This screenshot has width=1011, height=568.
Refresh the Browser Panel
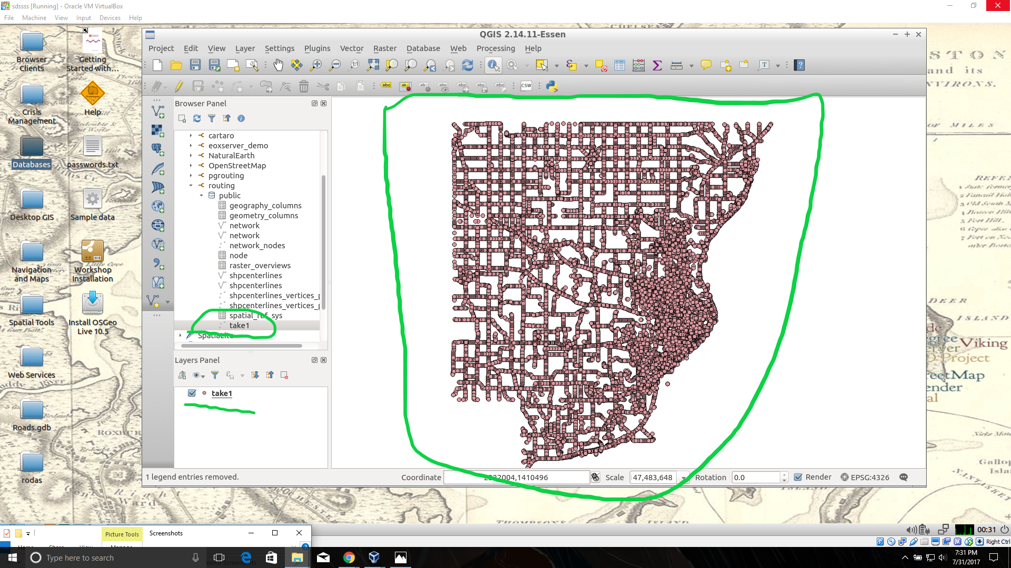(x=197, y=118)
